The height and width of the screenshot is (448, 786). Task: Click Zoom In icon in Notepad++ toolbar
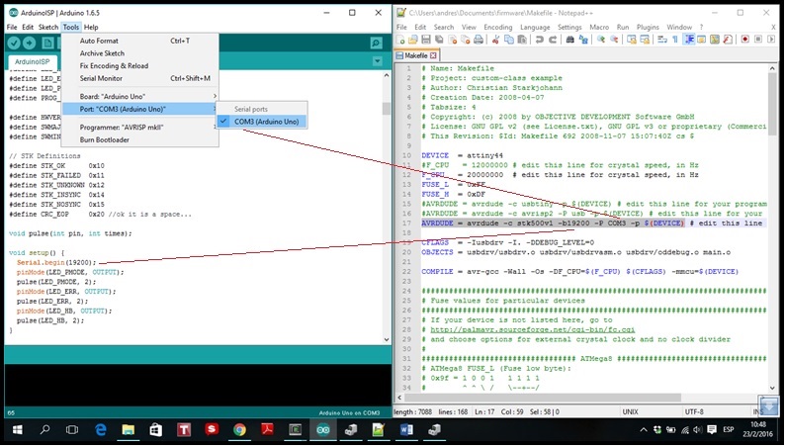tap(600, 40)
